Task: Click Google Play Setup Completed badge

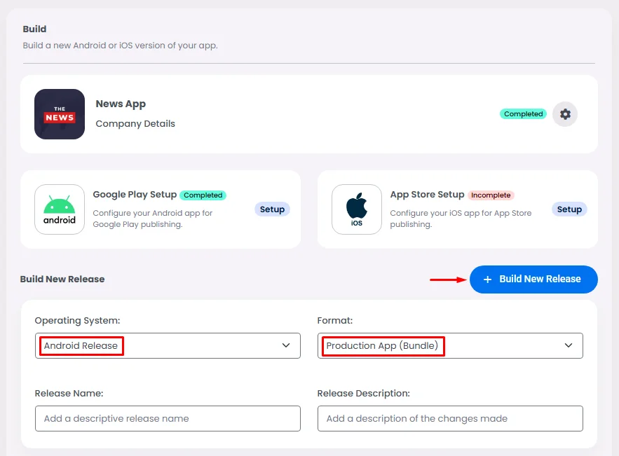Action: coord(203,195)
